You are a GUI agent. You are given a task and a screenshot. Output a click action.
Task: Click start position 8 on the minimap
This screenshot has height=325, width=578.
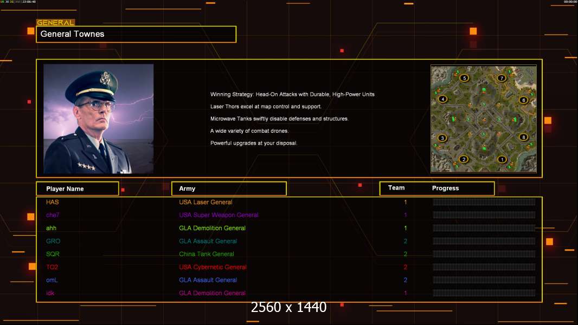click(x=523, y=137)
